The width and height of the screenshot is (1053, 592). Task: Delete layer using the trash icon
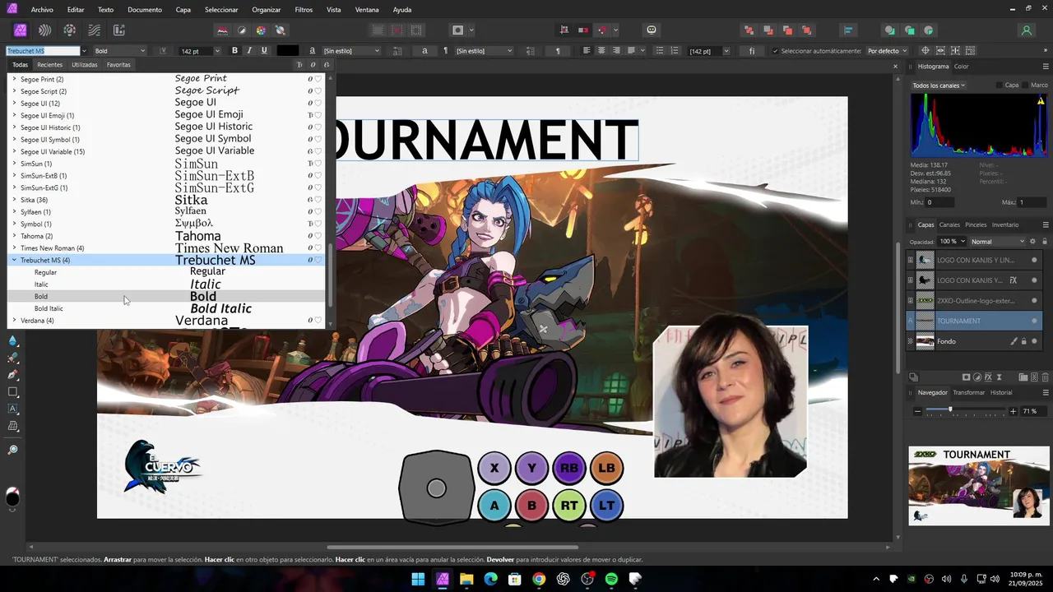1045,377
